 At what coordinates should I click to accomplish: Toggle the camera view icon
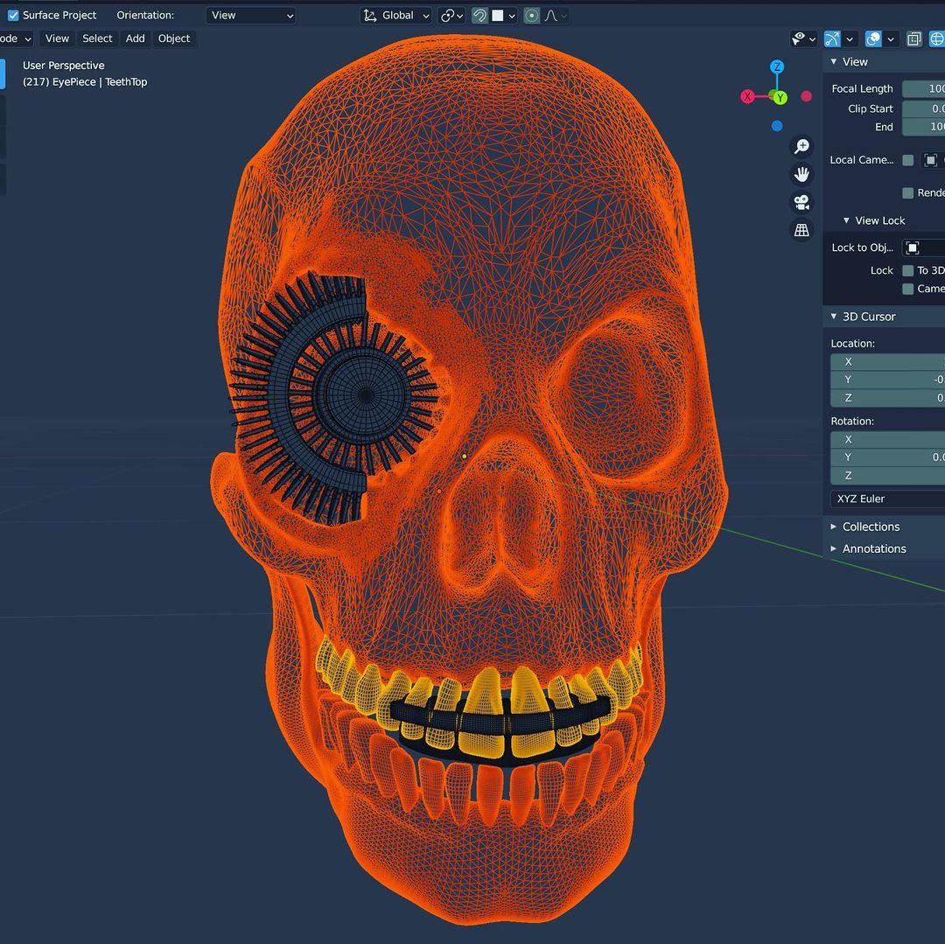(801, 202)
